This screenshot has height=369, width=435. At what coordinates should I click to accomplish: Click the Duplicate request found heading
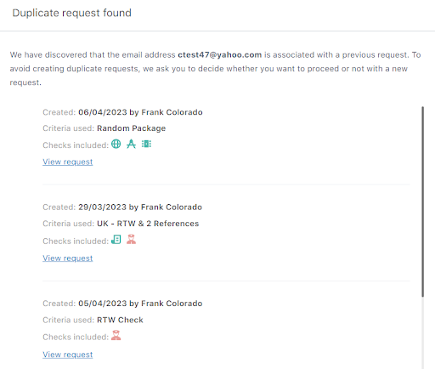[x=71, y=13]
